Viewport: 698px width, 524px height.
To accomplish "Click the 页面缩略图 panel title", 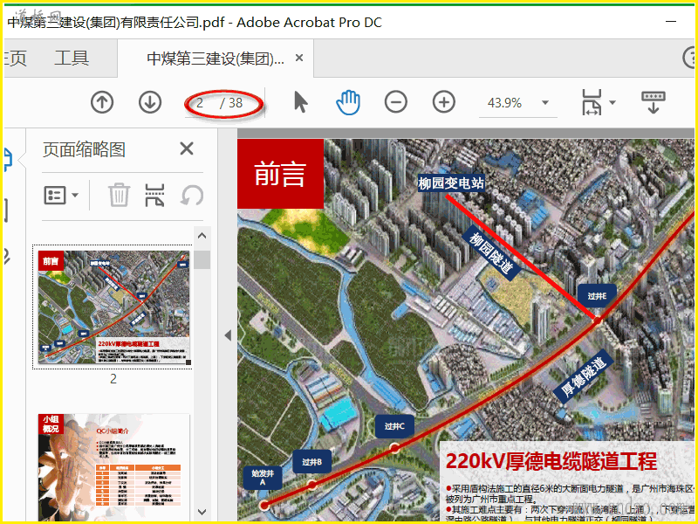I will [84, 148].
